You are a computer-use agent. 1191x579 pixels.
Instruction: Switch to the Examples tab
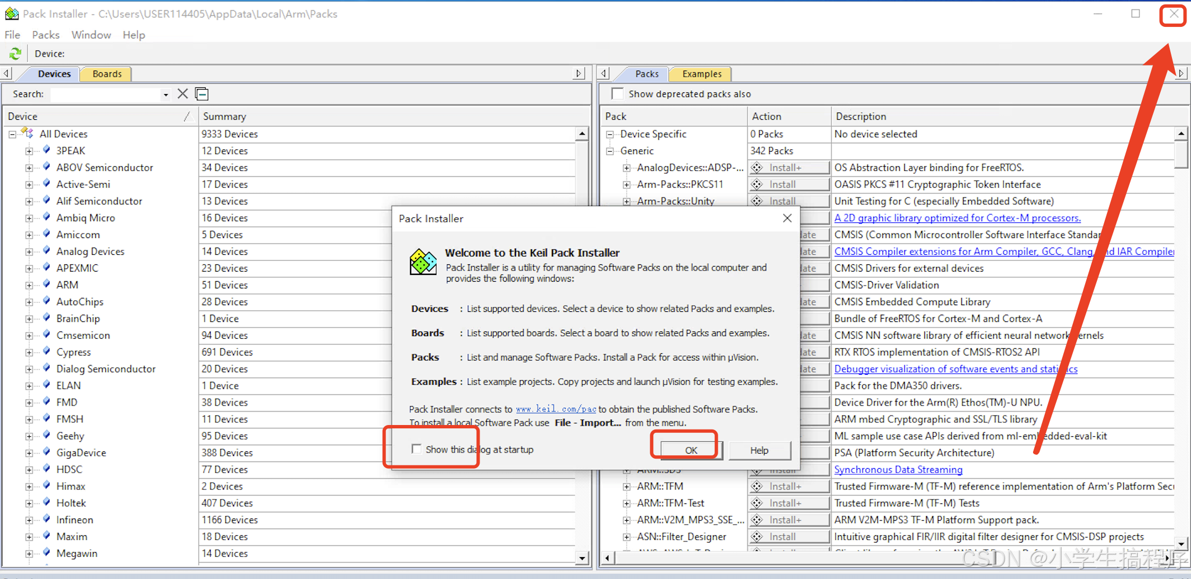tap(702, 74)
